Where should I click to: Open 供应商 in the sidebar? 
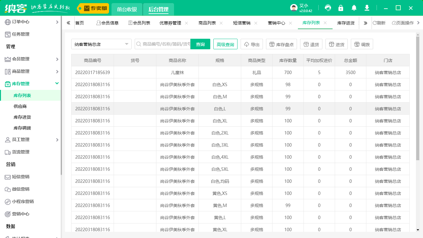(20, 106)
